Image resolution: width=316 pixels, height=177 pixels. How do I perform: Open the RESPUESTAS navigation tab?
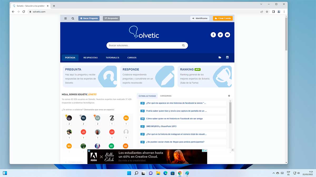(91, 58)
